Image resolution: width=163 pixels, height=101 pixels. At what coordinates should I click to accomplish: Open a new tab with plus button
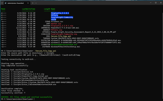(x=33, y=3)
